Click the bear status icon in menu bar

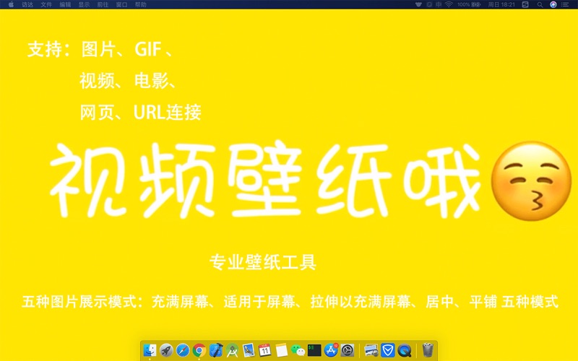[418, 4]
